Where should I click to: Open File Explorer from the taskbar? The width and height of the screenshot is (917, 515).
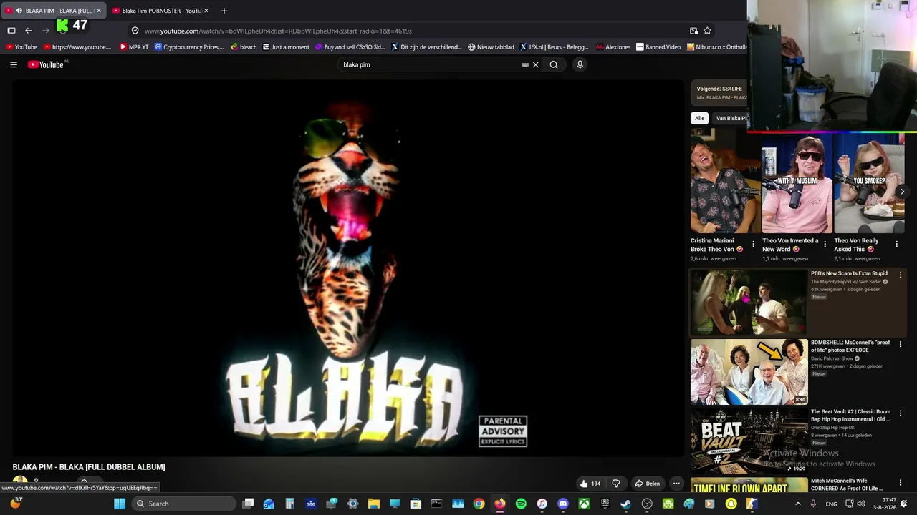373,504
